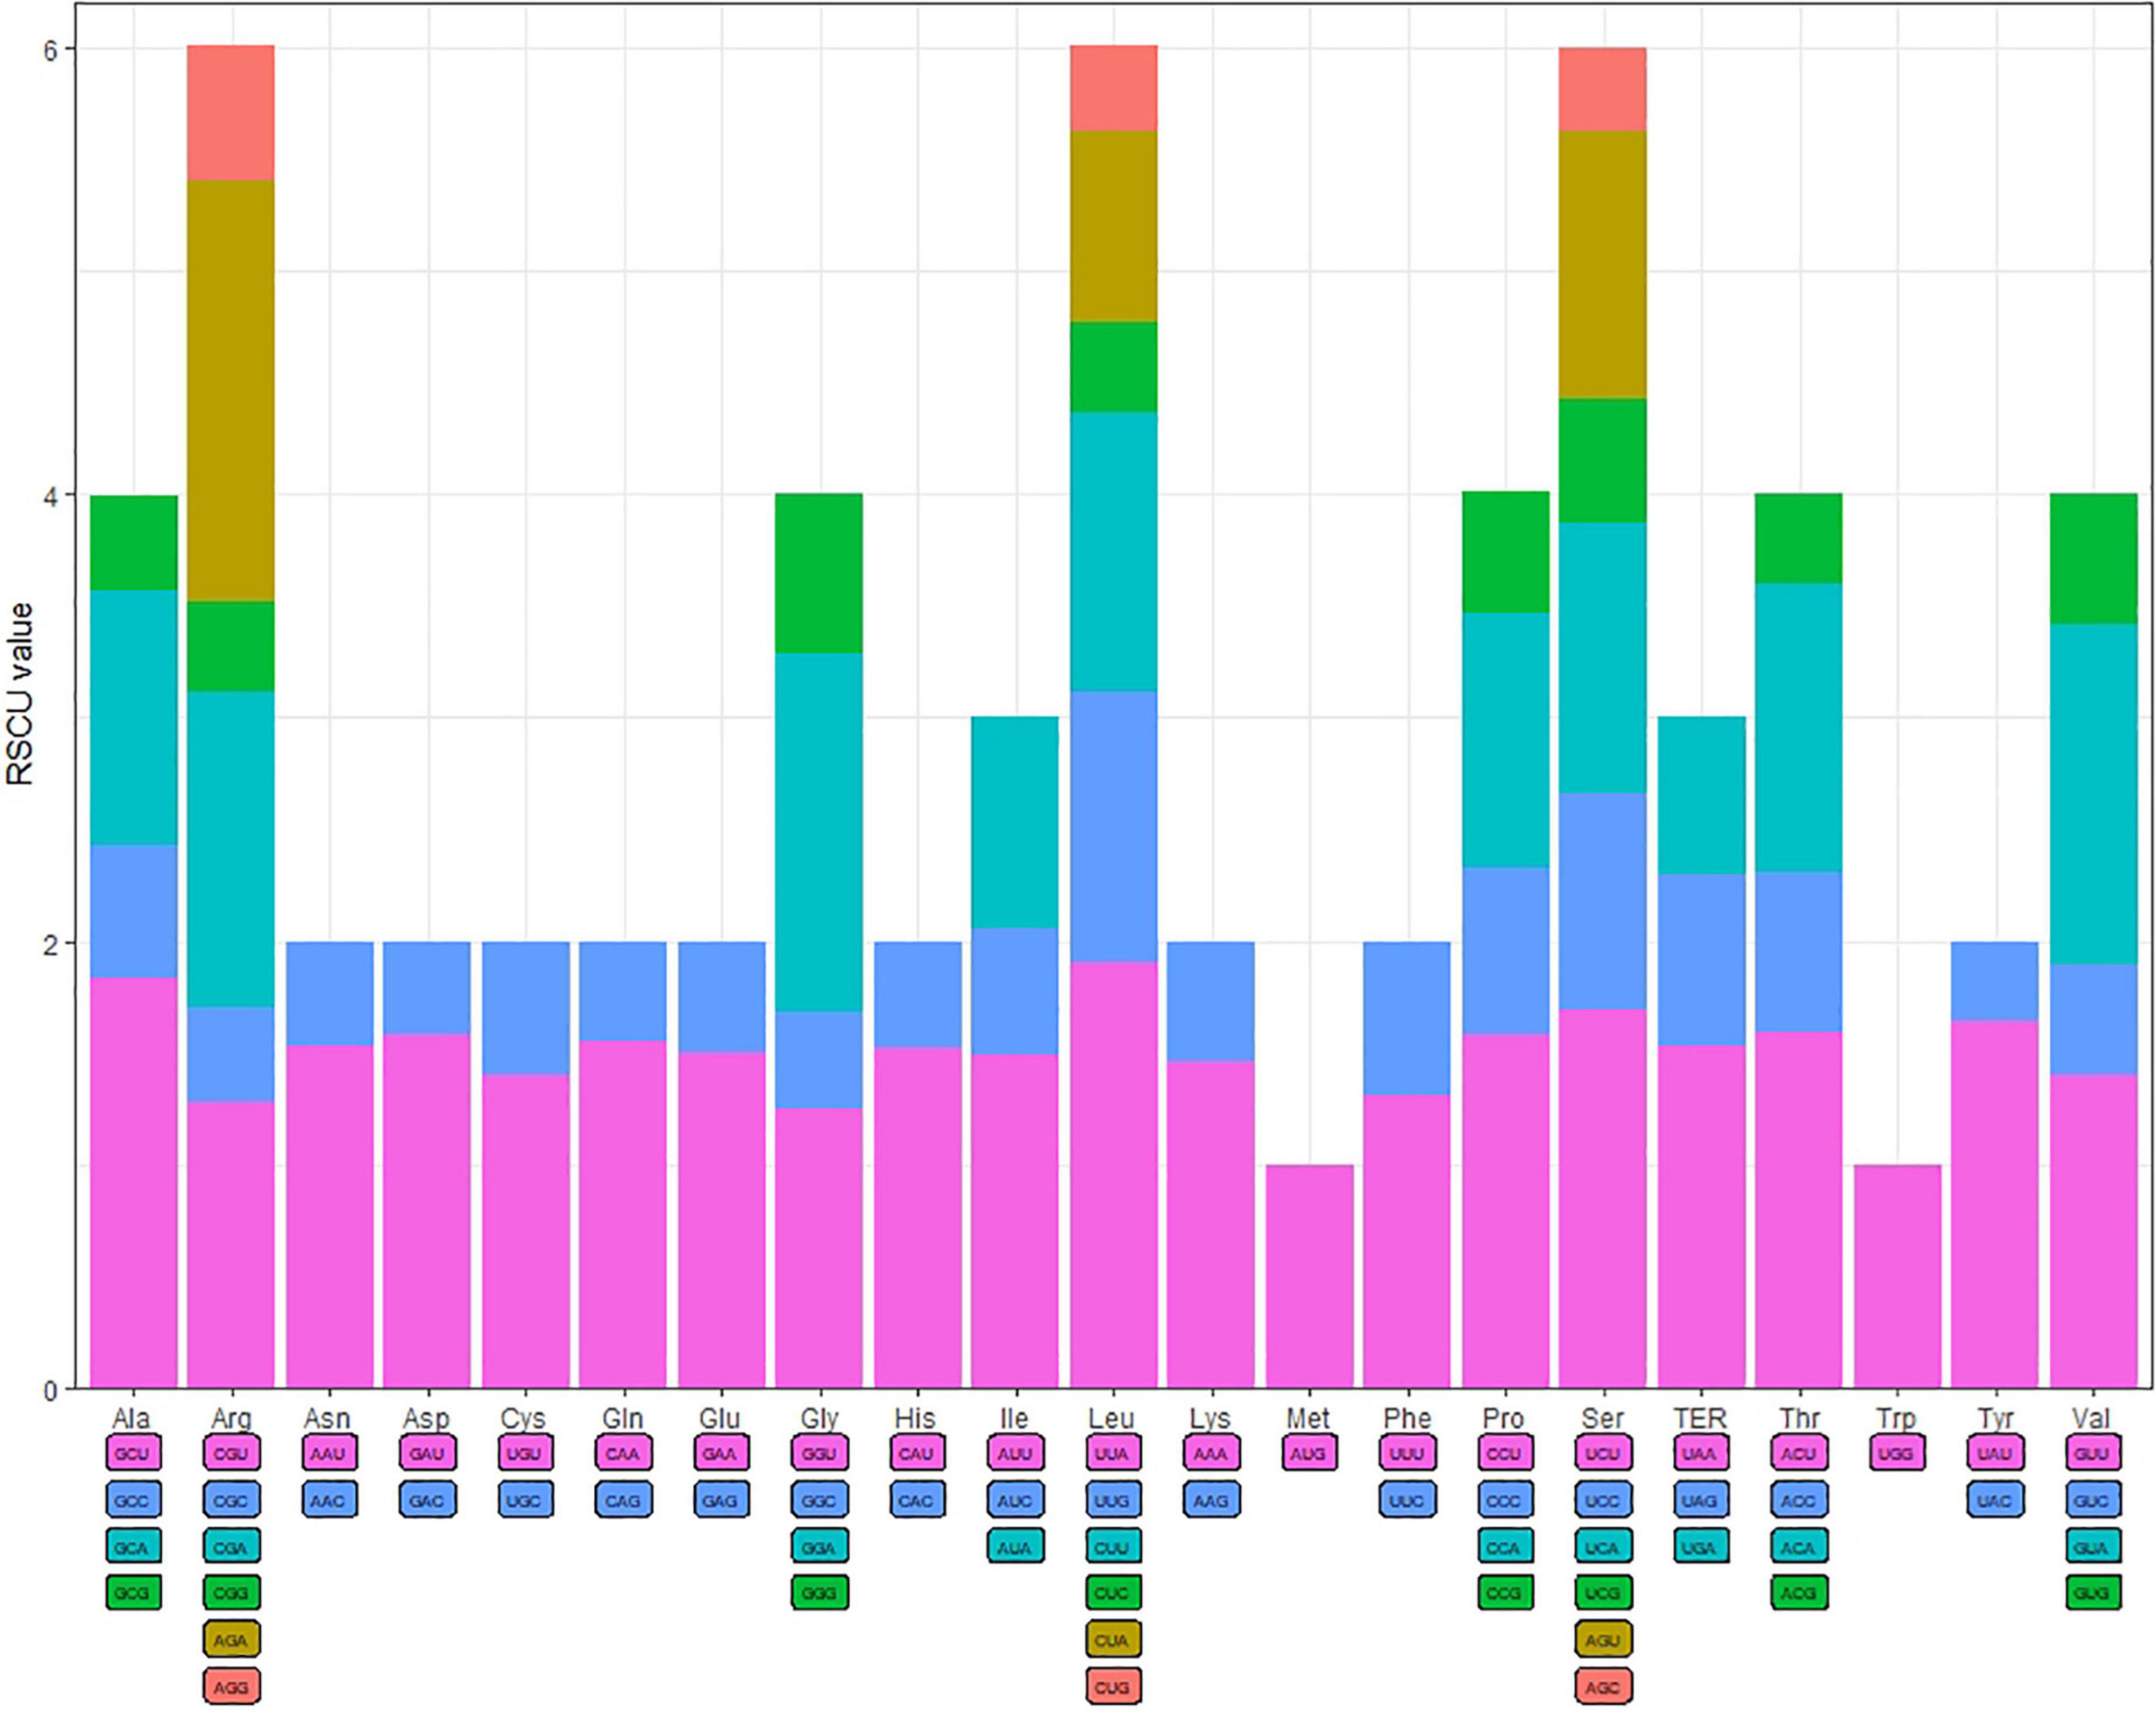Select the Met amino acid label
This screenshot has height=1712, width=2156.
pos(1308,1418)
